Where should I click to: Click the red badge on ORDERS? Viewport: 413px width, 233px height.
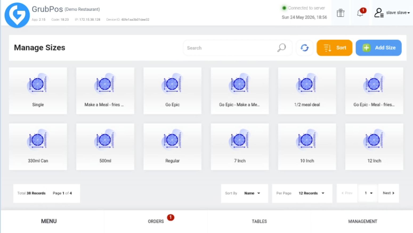pyautogui.click(x=171, y=218)
